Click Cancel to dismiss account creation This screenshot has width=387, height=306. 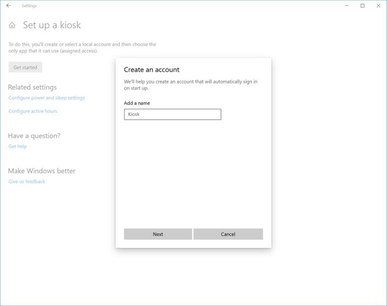coord(228,234)
